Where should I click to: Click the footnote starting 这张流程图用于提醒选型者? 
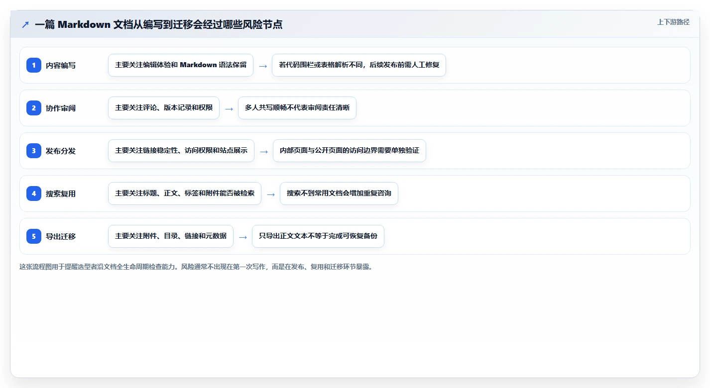pyautogui.click(x=196, y=267)
